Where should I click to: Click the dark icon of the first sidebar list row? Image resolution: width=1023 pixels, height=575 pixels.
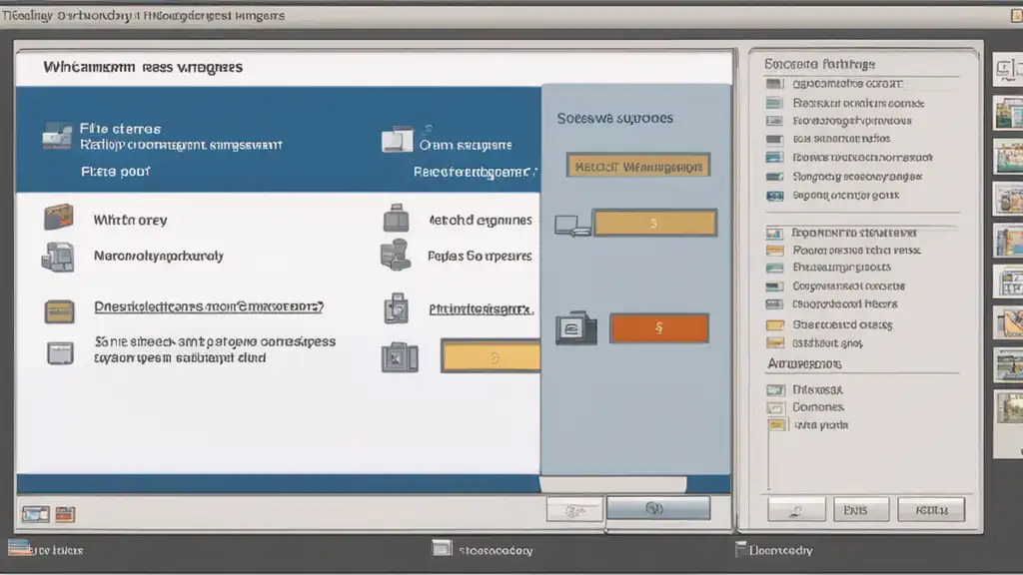pyautogui.click(x=774, y=84)
